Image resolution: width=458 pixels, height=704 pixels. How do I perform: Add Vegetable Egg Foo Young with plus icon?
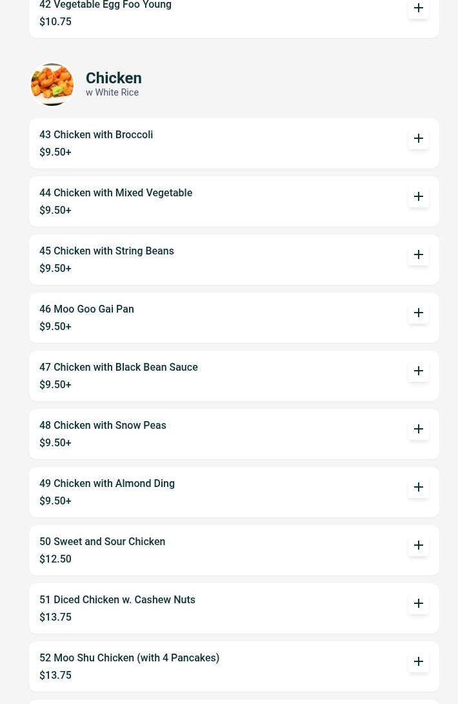click(x=419, y=8)
